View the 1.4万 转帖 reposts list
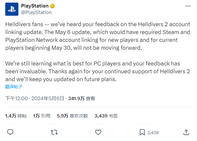The width and height of the screenshot is (197, 141). click(x=16, y=116)
